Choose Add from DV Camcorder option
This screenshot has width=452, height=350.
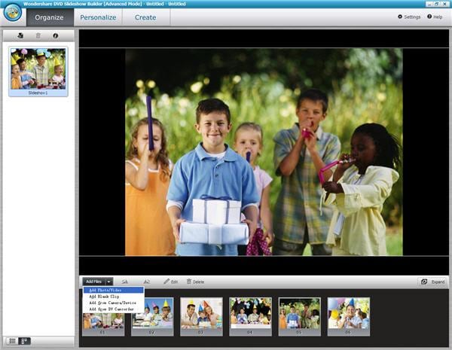(x=113, y=309)
